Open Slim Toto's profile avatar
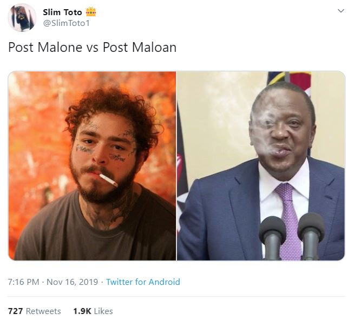This screenshot has width=354, height=320. [22, 18]
